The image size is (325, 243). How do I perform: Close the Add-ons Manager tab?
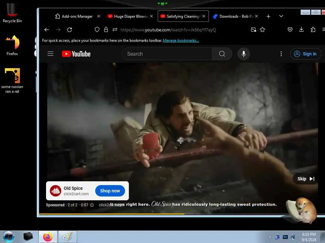[99, 16]
